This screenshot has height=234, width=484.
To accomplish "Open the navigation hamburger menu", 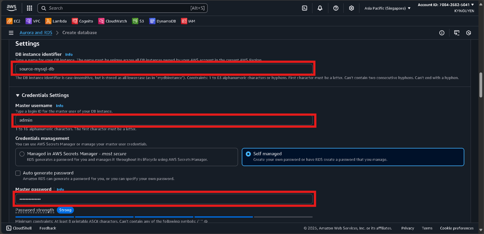I will pyautogui.click(x=11, y=33).
